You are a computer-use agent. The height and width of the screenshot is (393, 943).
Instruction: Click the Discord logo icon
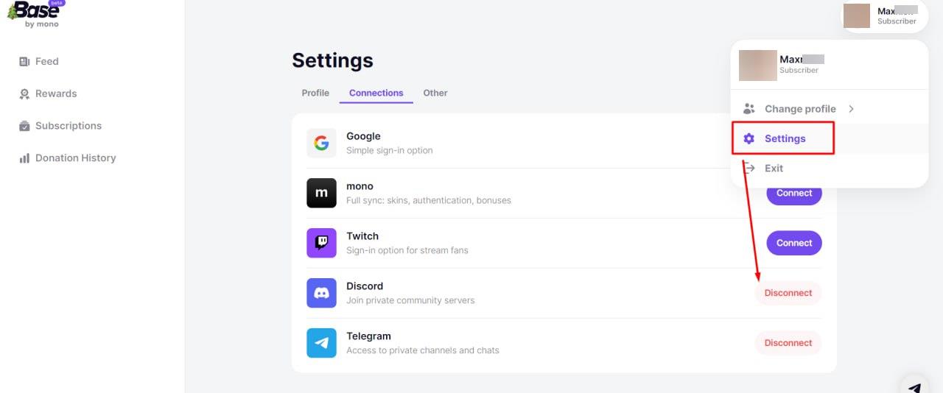point(321,293)
